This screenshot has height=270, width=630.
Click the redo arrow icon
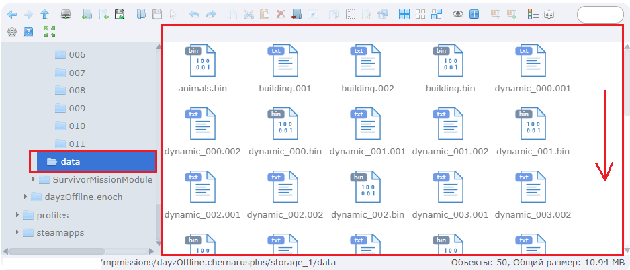211,15
